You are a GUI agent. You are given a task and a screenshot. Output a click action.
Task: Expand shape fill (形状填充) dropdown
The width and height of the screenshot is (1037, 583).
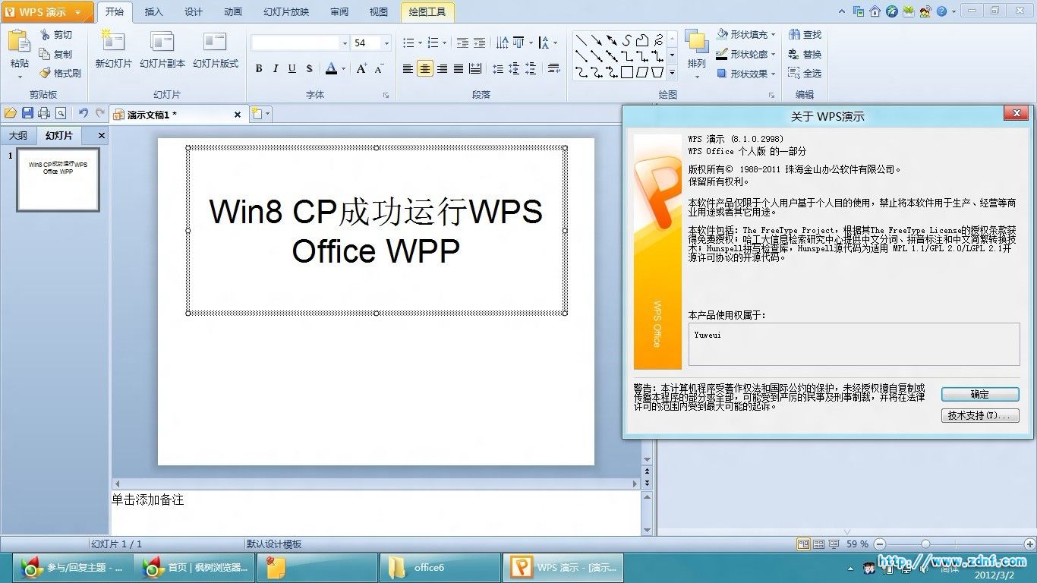(773, 35)
